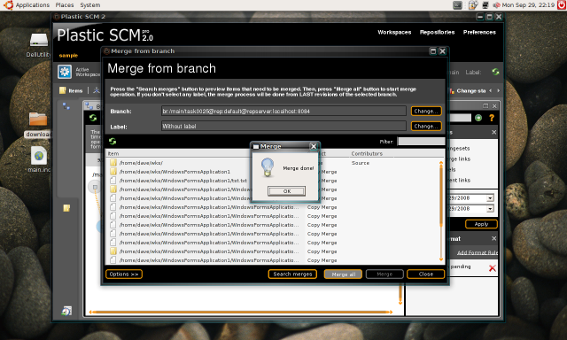
Task: Open the Preferences menu
Action: [479, 32]
